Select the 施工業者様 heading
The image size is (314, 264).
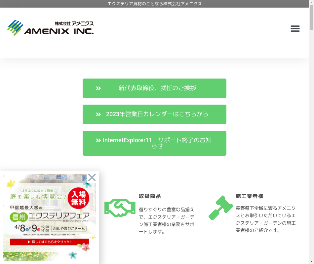(x=249, y=196)
